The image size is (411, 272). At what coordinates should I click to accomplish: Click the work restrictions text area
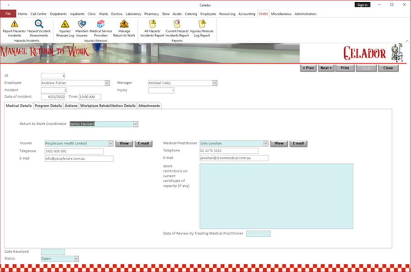pyautogui.click(x=276, y=196)
